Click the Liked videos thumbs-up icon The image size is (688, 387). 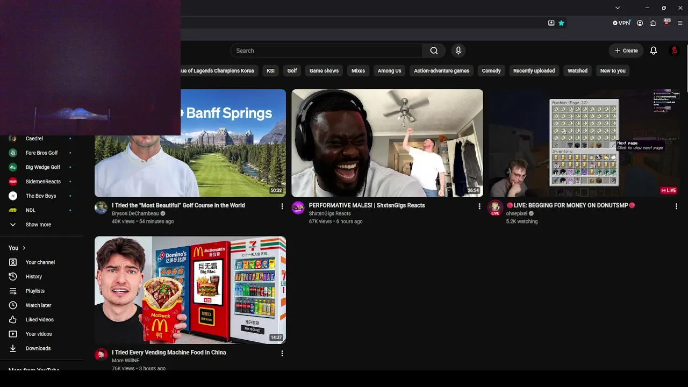pyautogui.click(x=13, y=320)
